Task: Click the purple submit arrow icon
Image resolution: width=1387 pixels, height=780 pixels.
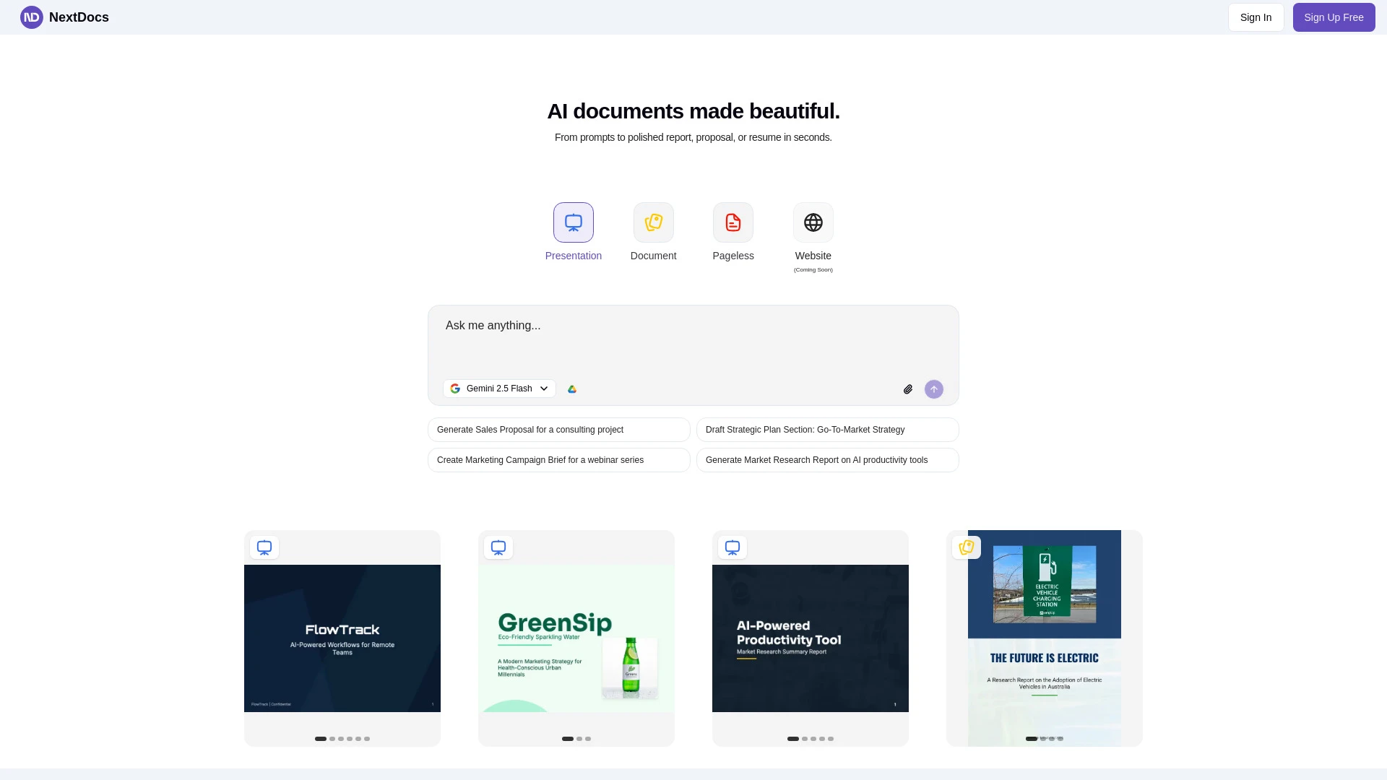Action: point(933,389)
